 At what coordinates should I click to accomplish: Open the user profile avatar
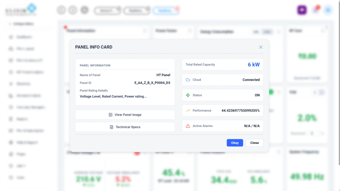328,10
